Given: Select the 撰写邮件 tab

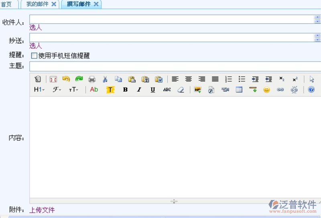Looking at the screenshot, I should pyautogui.click(x=79, y=4).
